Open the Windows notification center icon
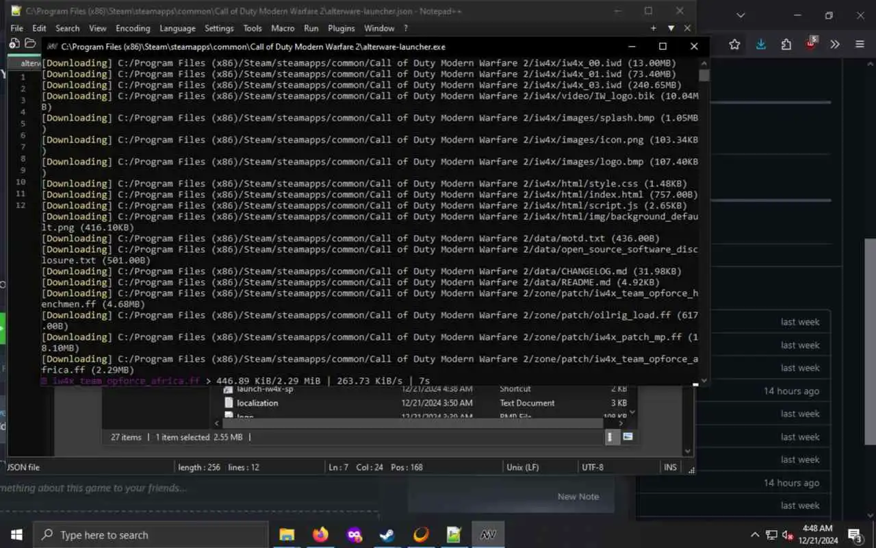Image resolution: width=876 pixels, height=548 pixels. pyautogui.click(x=855, y=535)
